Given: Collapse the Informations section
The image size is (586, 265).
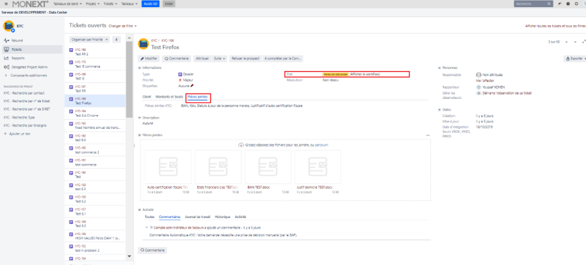Looking at the screenshot, I should [140, 68].
